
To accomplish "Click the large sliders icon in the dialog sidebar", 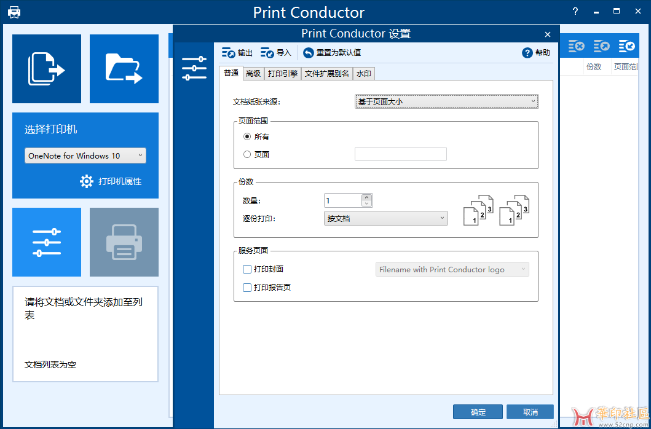I will (x=194, y=68).
